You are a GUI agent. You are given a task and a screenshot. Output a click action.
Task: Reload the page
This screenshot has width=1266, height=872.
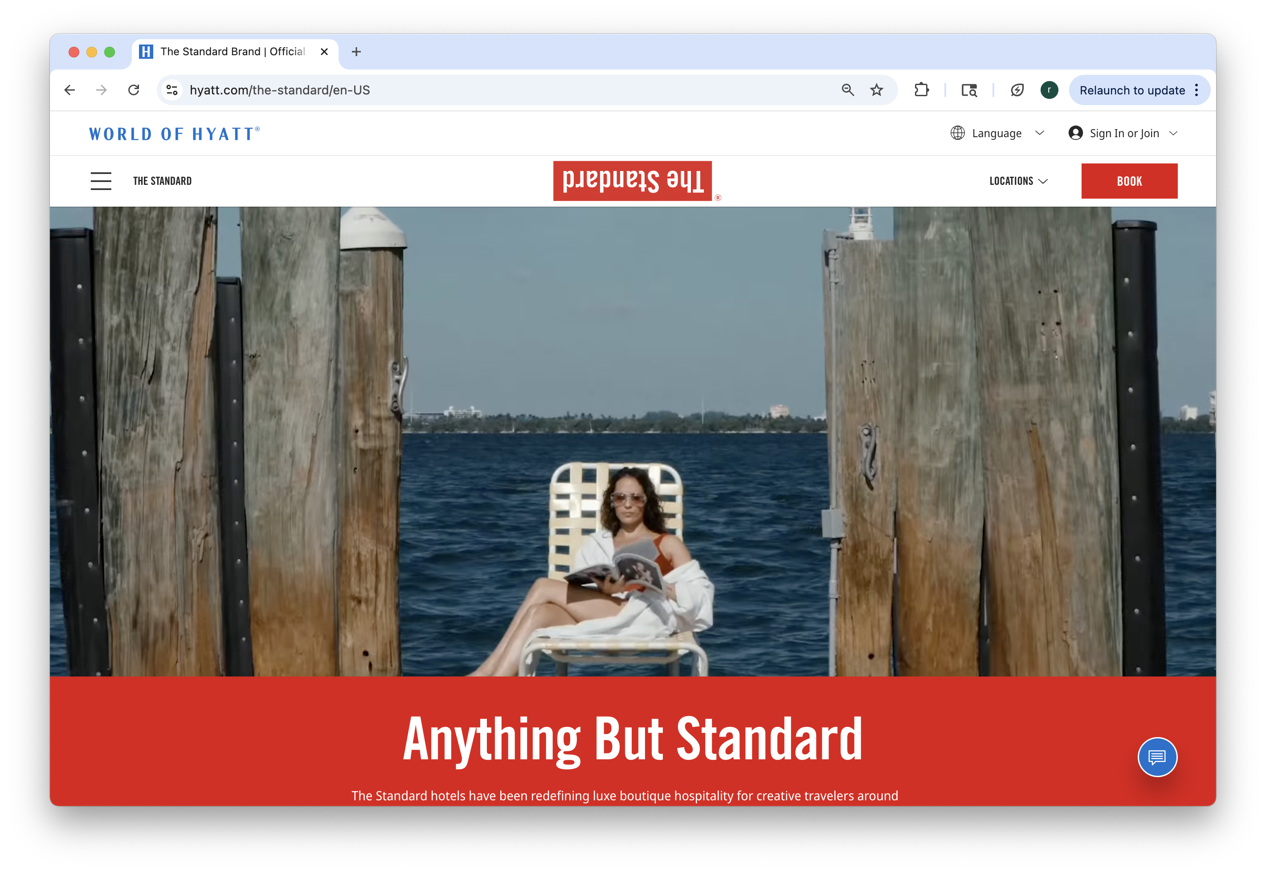pyautogui.click(x=134, y=90)
